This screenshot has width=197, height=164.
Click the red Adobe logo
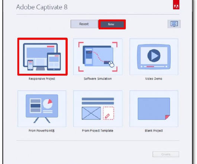coord(176,5)
